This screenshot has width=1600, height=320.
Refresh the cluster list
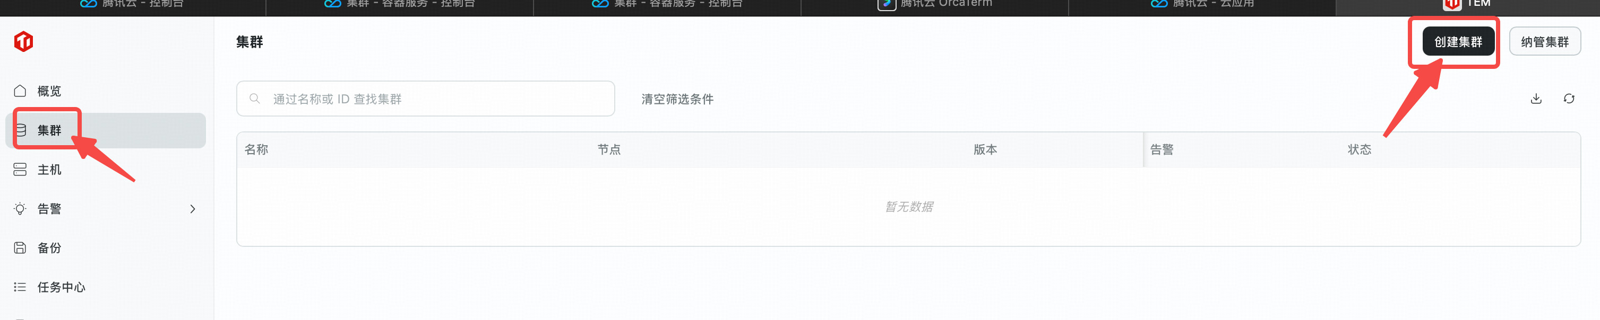pos(1569,99)
